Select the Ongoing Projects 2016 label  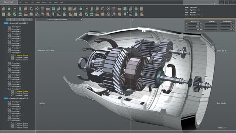click(19, 99)
